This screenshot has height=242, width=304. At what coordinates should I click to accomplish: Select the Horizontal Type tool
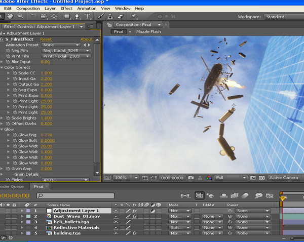point(87,16)
